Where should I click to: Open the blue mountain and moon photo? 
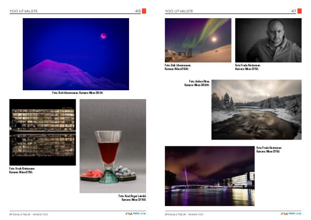pyautogui.click(x=76, y=54)
